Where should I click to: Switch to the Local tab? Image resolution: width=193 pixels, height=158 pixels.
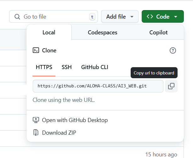tap(49, 32)
